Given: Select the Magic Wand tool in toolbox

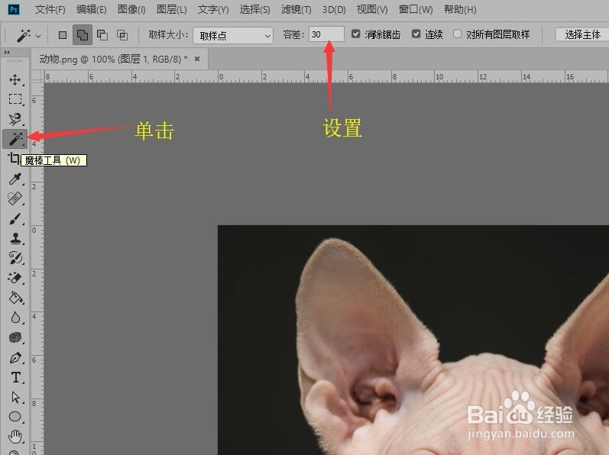Looking at the screenshot, I should (15, 139).
